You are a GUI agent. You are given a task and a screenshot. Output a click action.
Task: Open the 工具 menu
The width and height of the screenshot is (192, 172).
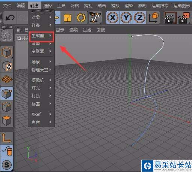pyautogui.click(x=61, y=6)
